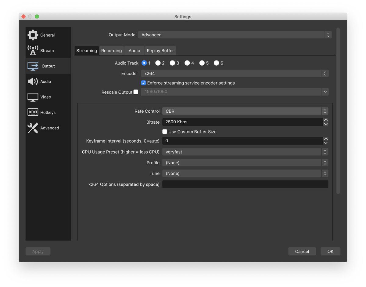
Task: Open Advanced settings via tools icon
Action: (x=33, y=128)
